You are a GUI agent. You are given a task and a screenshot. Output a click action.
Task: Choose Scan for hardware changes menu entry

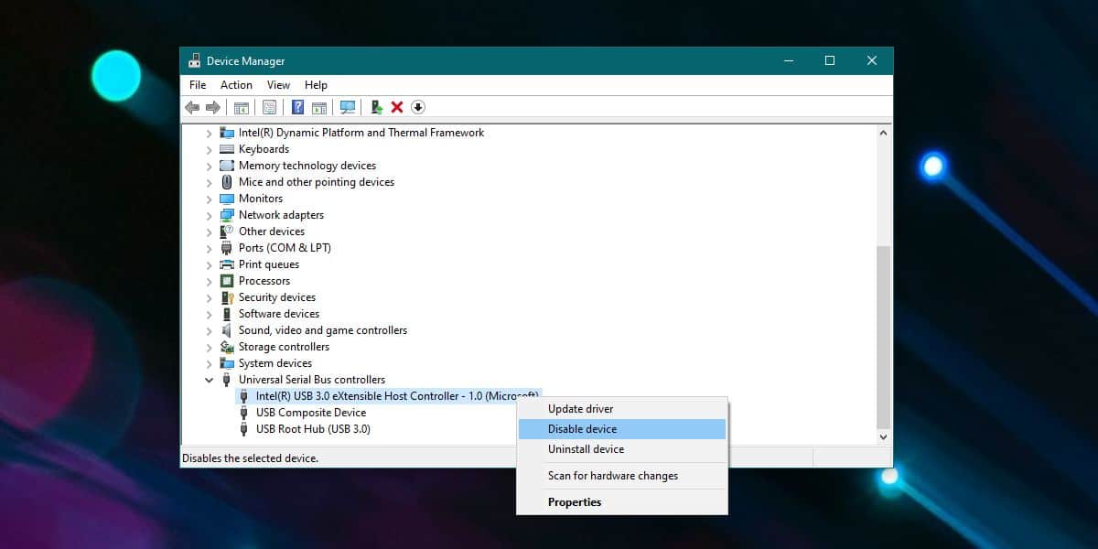point(622,476)
